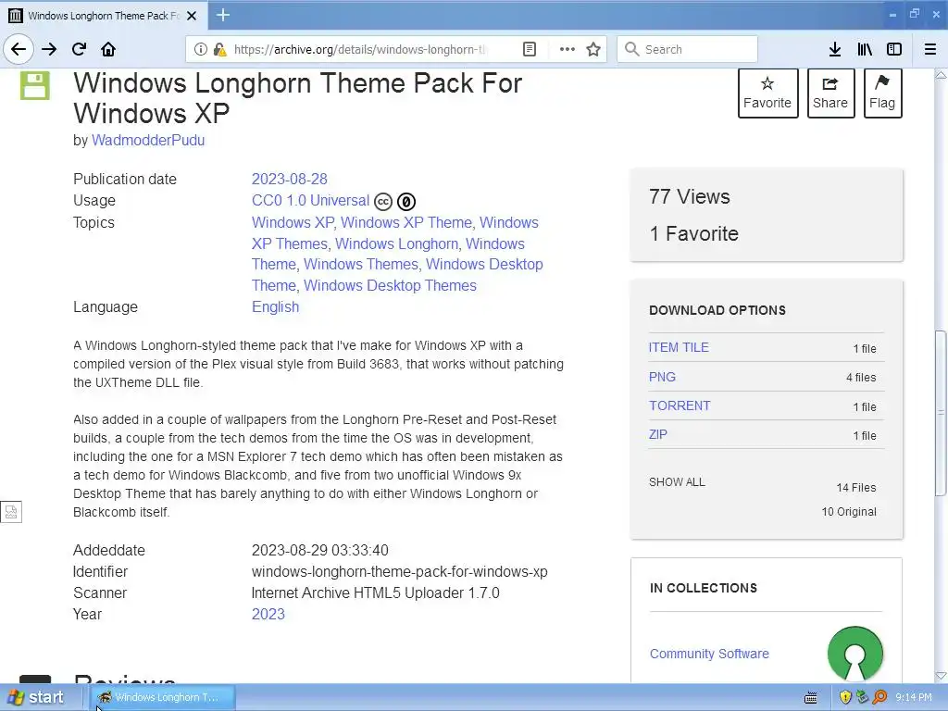
Task: Toggle reader view icon
Action: point(529,49)
